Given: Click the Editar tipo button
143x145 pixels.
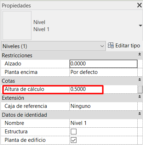Looking at the screenshot, I should (124, 46).
